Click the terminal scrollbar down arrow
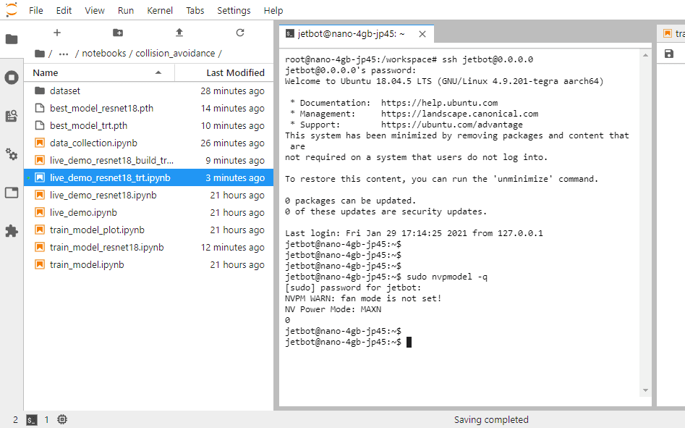The image size is (685, 428). click(x=645, y=390)
